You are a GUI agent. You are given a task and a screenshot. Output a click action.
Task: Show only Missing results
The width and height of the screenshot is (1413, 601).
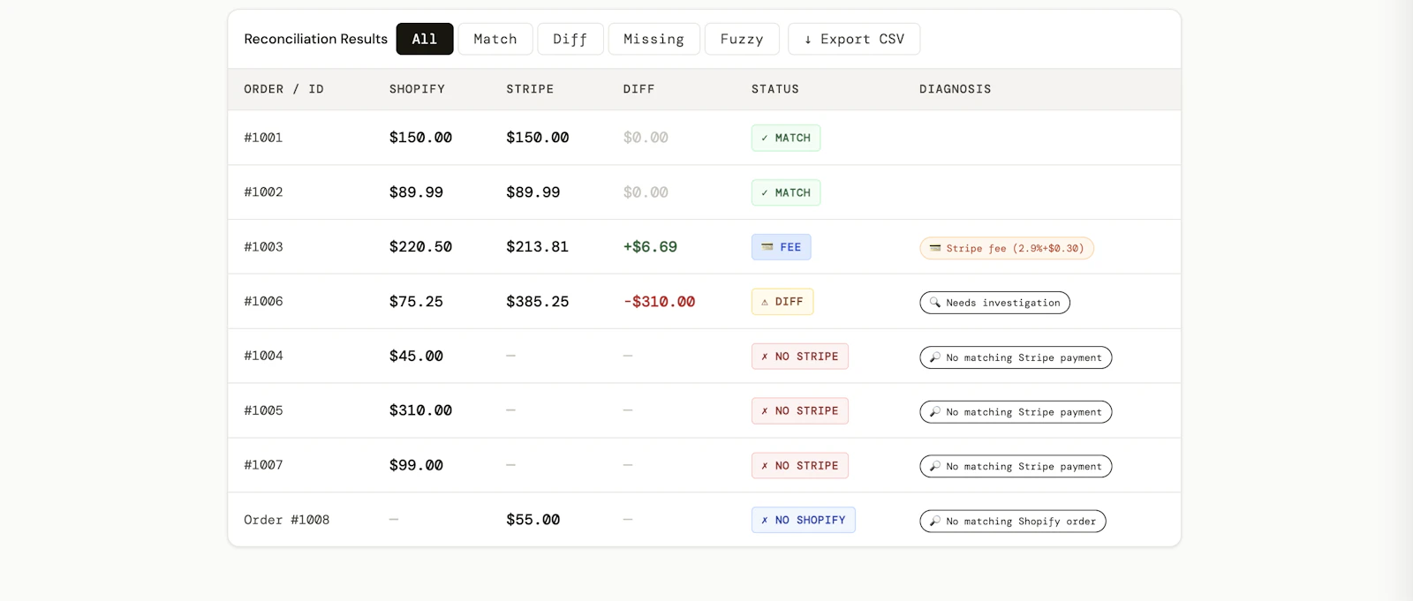coord(654,39)
